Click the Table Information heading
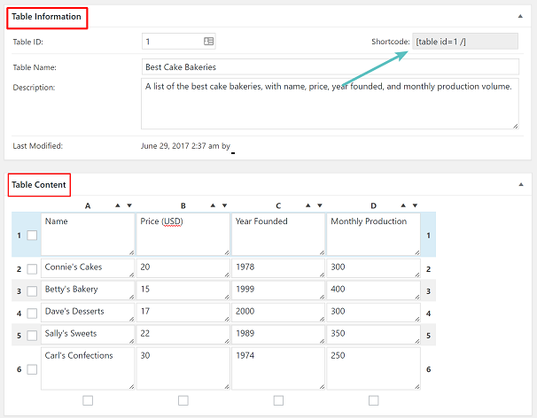The height and width of the screenshot is (418, 537). tap(47, 17)
